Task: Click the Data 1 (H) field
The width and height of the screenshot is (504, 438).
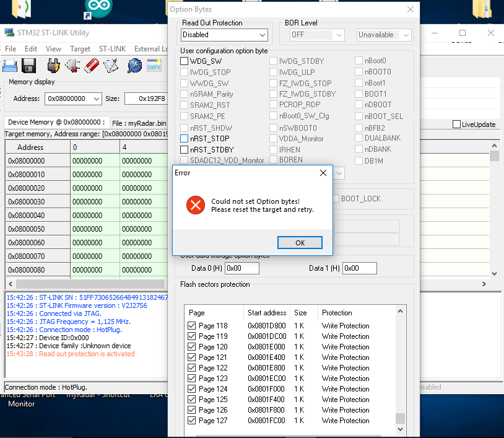Action: coord(360,268)
